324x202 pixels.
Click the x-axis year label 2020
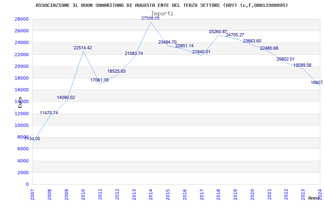coord(252,195)
